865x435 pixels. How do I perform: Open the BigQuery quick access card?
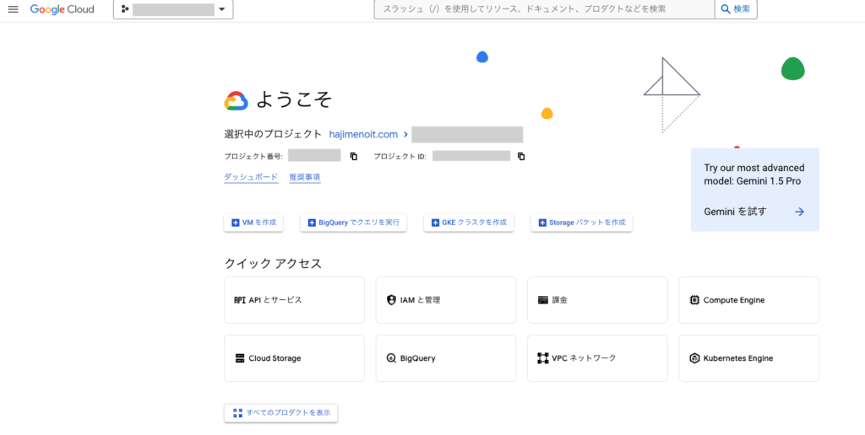point(446,358)
